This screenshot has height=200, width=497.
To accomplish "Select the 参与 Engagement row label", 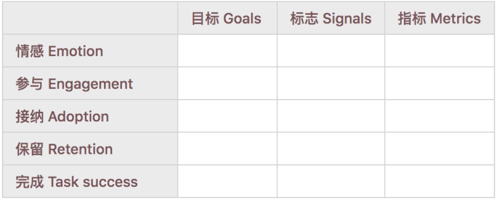I will coord(74,84).
